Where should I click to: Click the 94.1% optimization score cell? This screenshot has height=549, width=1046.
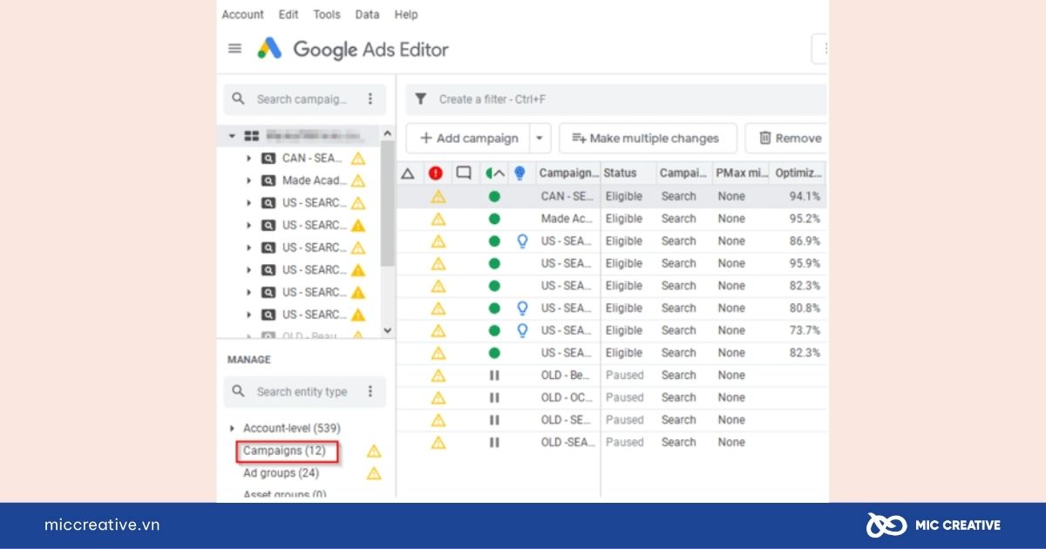(x=804, y=197)
